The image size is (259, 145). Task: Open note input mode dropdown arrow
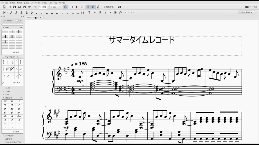click(x=8, y=12)
